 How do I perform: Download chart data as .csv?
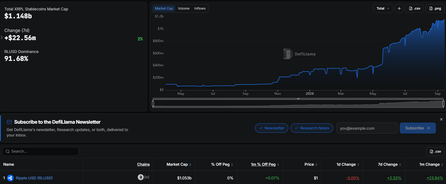coord(415,8)
